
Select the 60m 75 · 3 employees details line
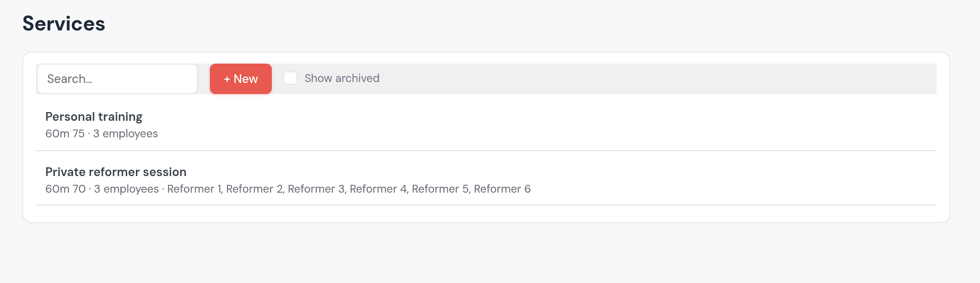102,134
